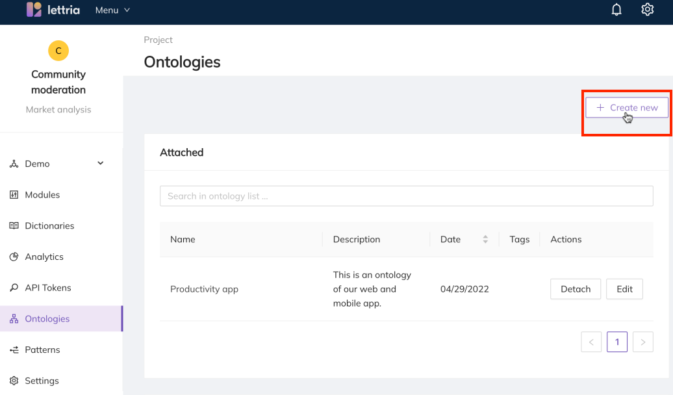This screenshot has height=395, width=673.
Task: Click the Ontologies hierarchy icon
Action: pos(14,318)
